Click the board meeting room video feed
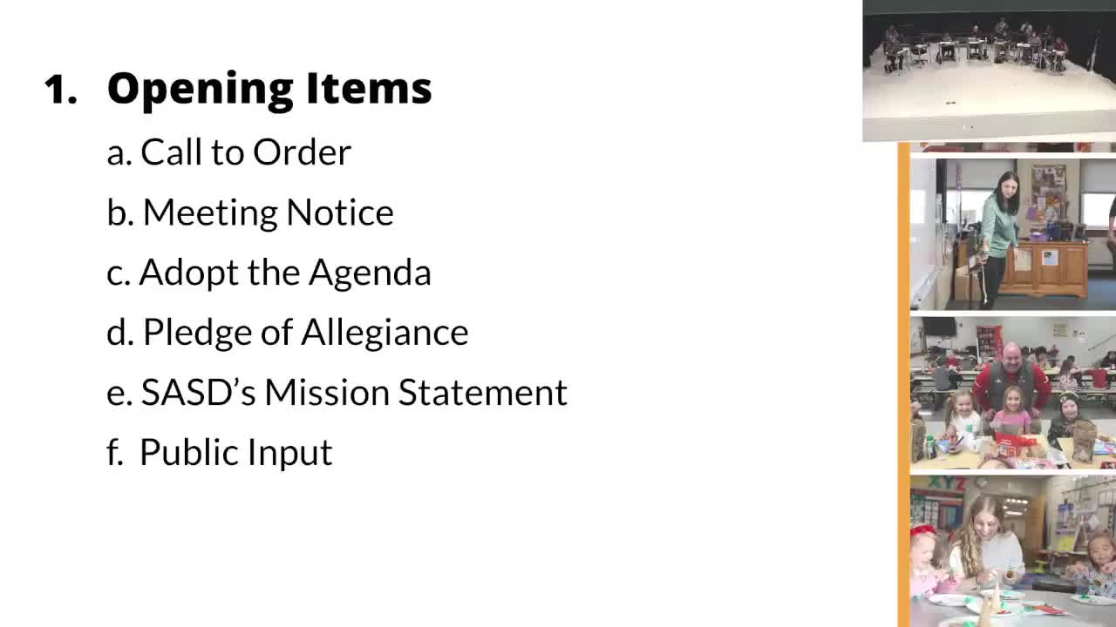 point(989,70)
